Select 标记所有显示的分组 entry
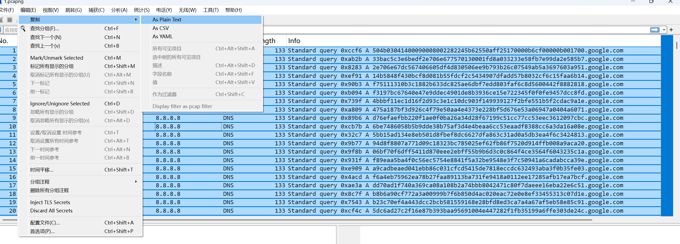 (79, 66)
